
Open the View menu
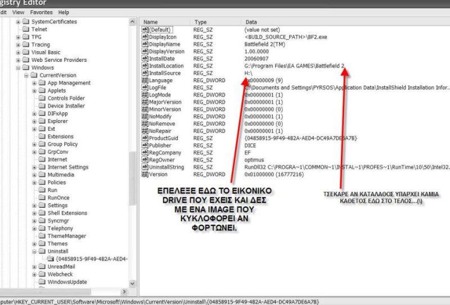[18, 12]
